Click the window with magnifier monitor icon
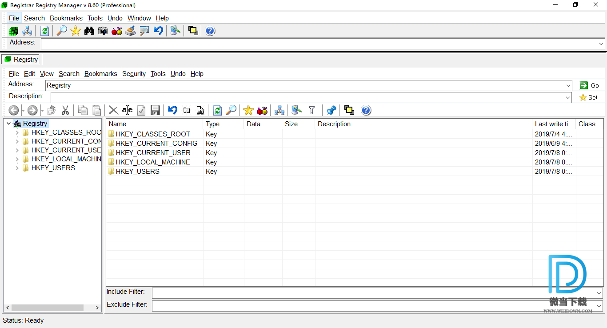Image resolution: width=607 pixels, height=328 pixels. coord(144,31)
